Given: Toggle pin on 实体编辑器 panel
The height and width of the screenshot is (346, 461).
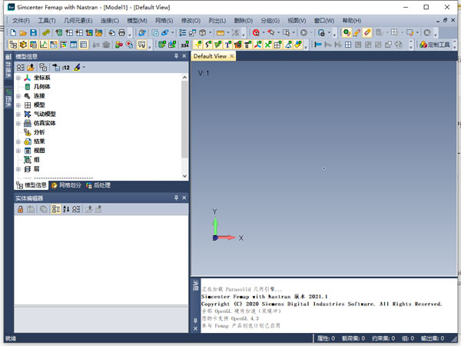Looking at the screenshot, I should 176,198.
